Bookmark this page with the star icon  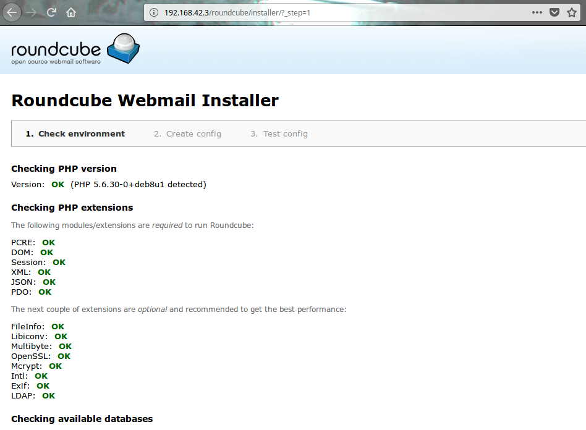(x=572, y=13)
